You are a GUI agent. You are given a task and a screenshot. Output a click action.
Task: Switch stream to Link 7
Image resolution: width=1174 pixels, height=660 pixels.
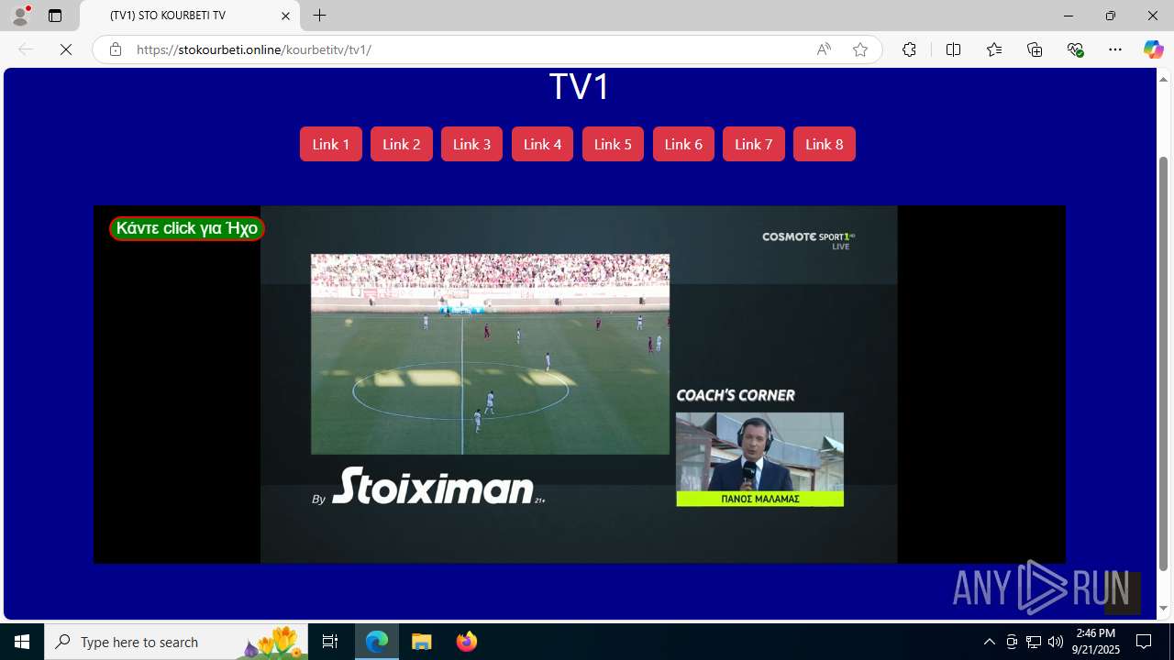[x=754, y=144]
